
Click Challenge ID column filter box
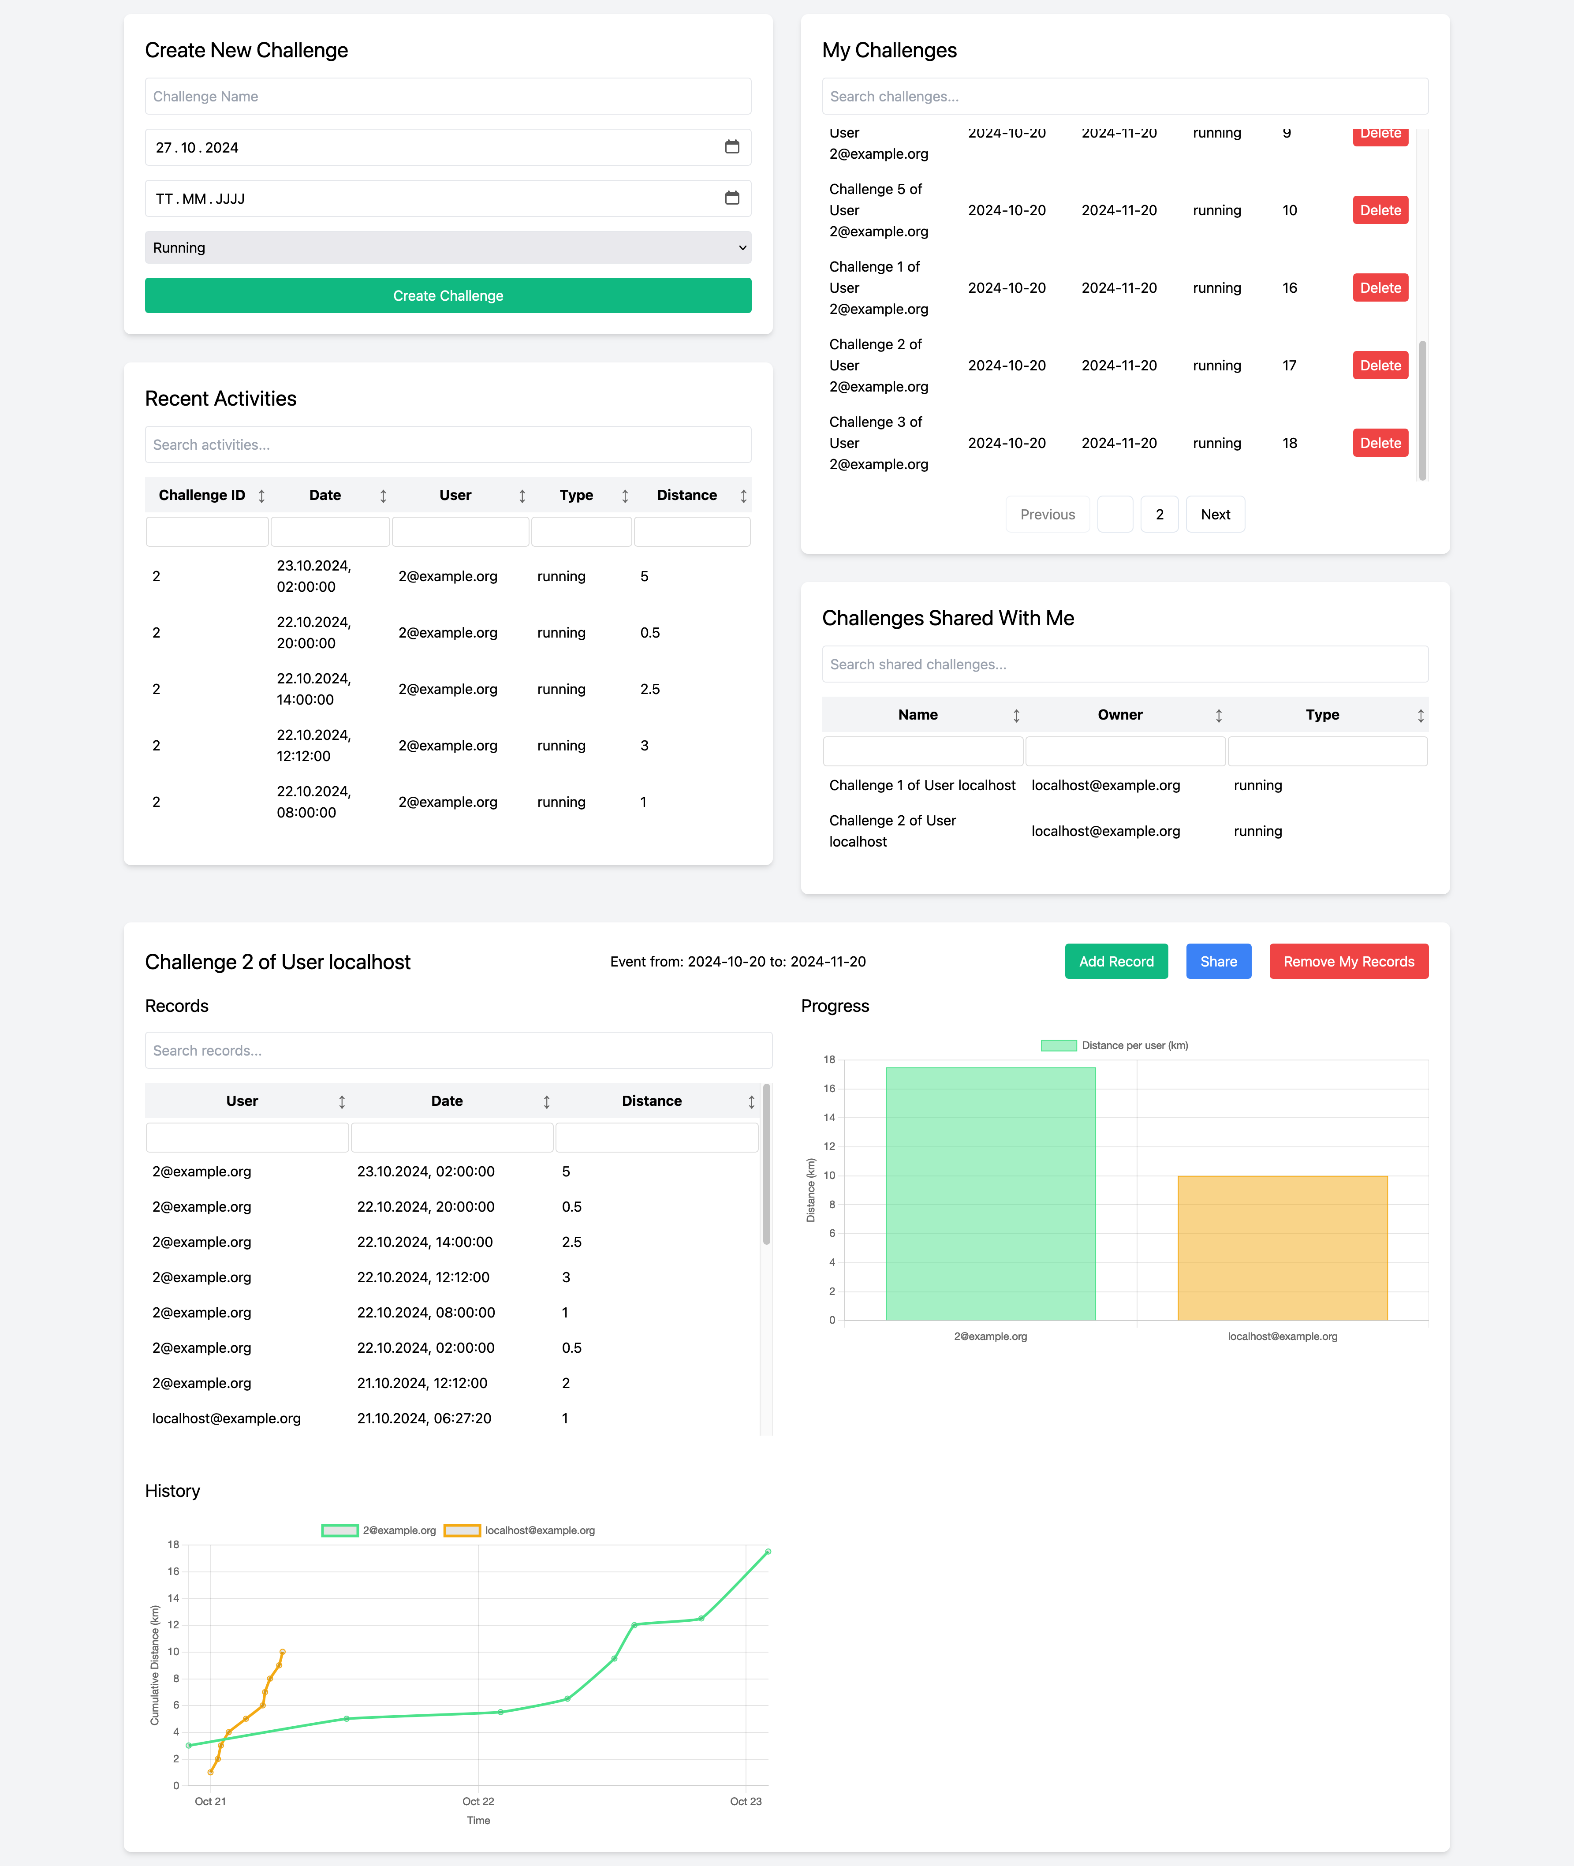click(207, 532)
